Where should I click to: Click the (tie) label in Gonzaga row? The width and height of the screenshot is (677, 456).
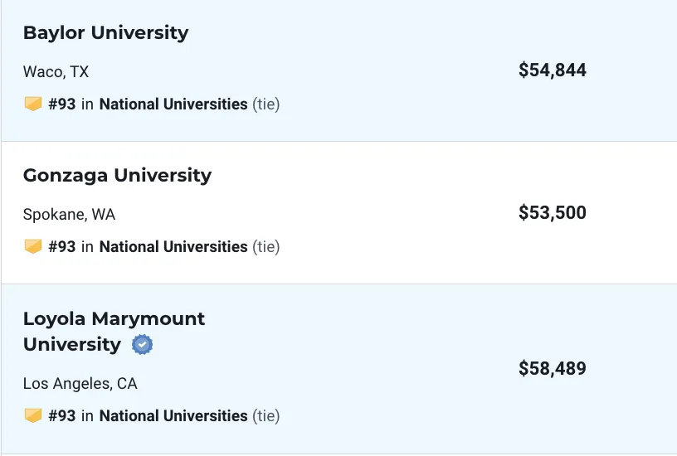pyautogui.click(x=266, y=247)
